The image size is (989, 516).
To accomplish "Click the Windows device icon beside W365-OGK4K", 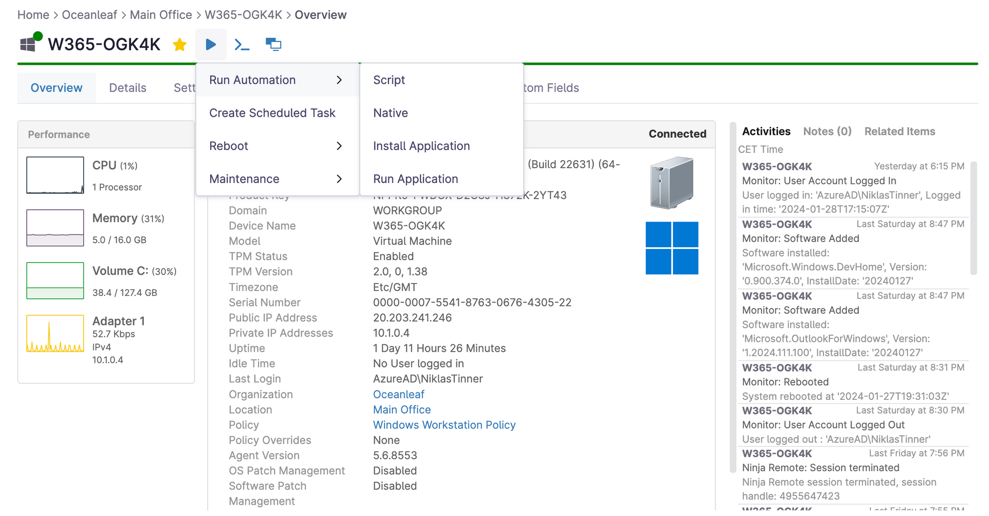I will pos(28,45).
